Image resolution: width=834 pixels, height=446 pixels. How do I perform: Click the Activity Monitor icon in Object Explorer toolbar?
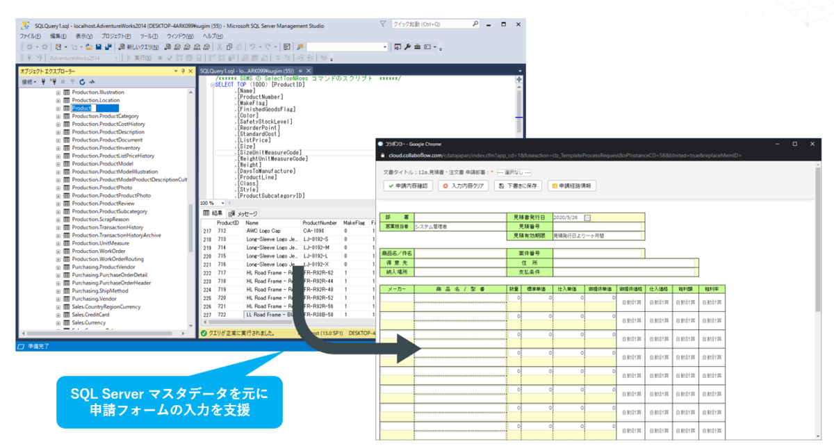click(91, 82)
